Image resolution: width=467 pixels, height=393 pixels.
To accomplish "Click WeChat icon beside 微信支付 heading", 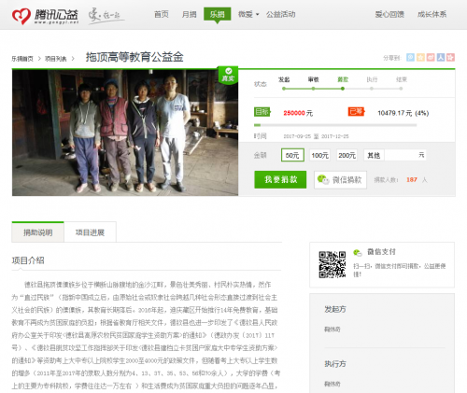I will point(358,252).
